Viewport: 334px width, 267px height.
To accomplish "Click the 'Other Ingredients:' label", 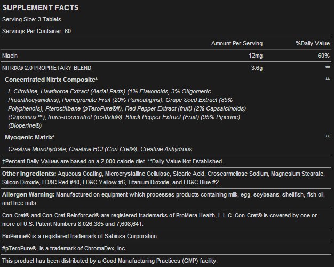I will coord(29,174).
